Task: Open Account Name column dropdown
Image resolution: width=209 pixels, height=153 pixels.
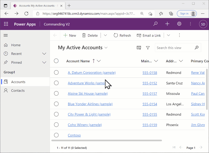Action: [99, 61]
